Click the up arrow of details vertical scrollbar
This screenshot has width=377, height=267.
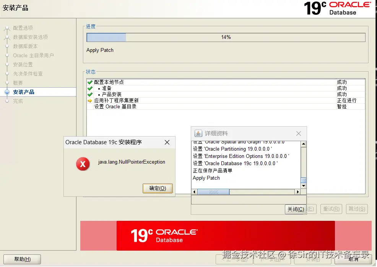click(304, 144)
